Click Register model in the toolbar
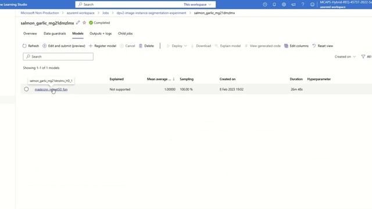The width and height of the screenshot is (372, 209). pos(102,46)
